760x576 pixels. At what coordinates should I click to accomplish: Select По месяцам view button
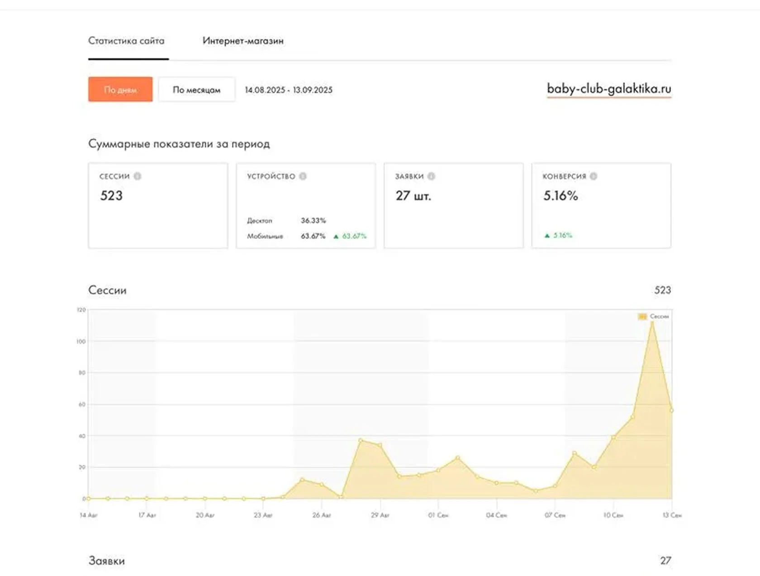click(197, 90)
